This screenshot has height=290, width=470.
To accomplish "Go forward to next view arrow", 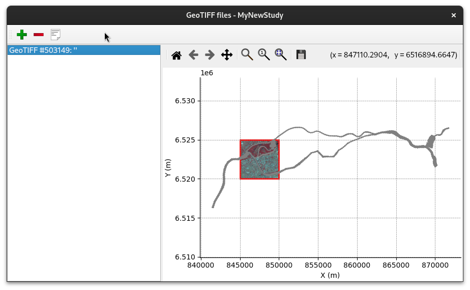I will coord(210,55).
